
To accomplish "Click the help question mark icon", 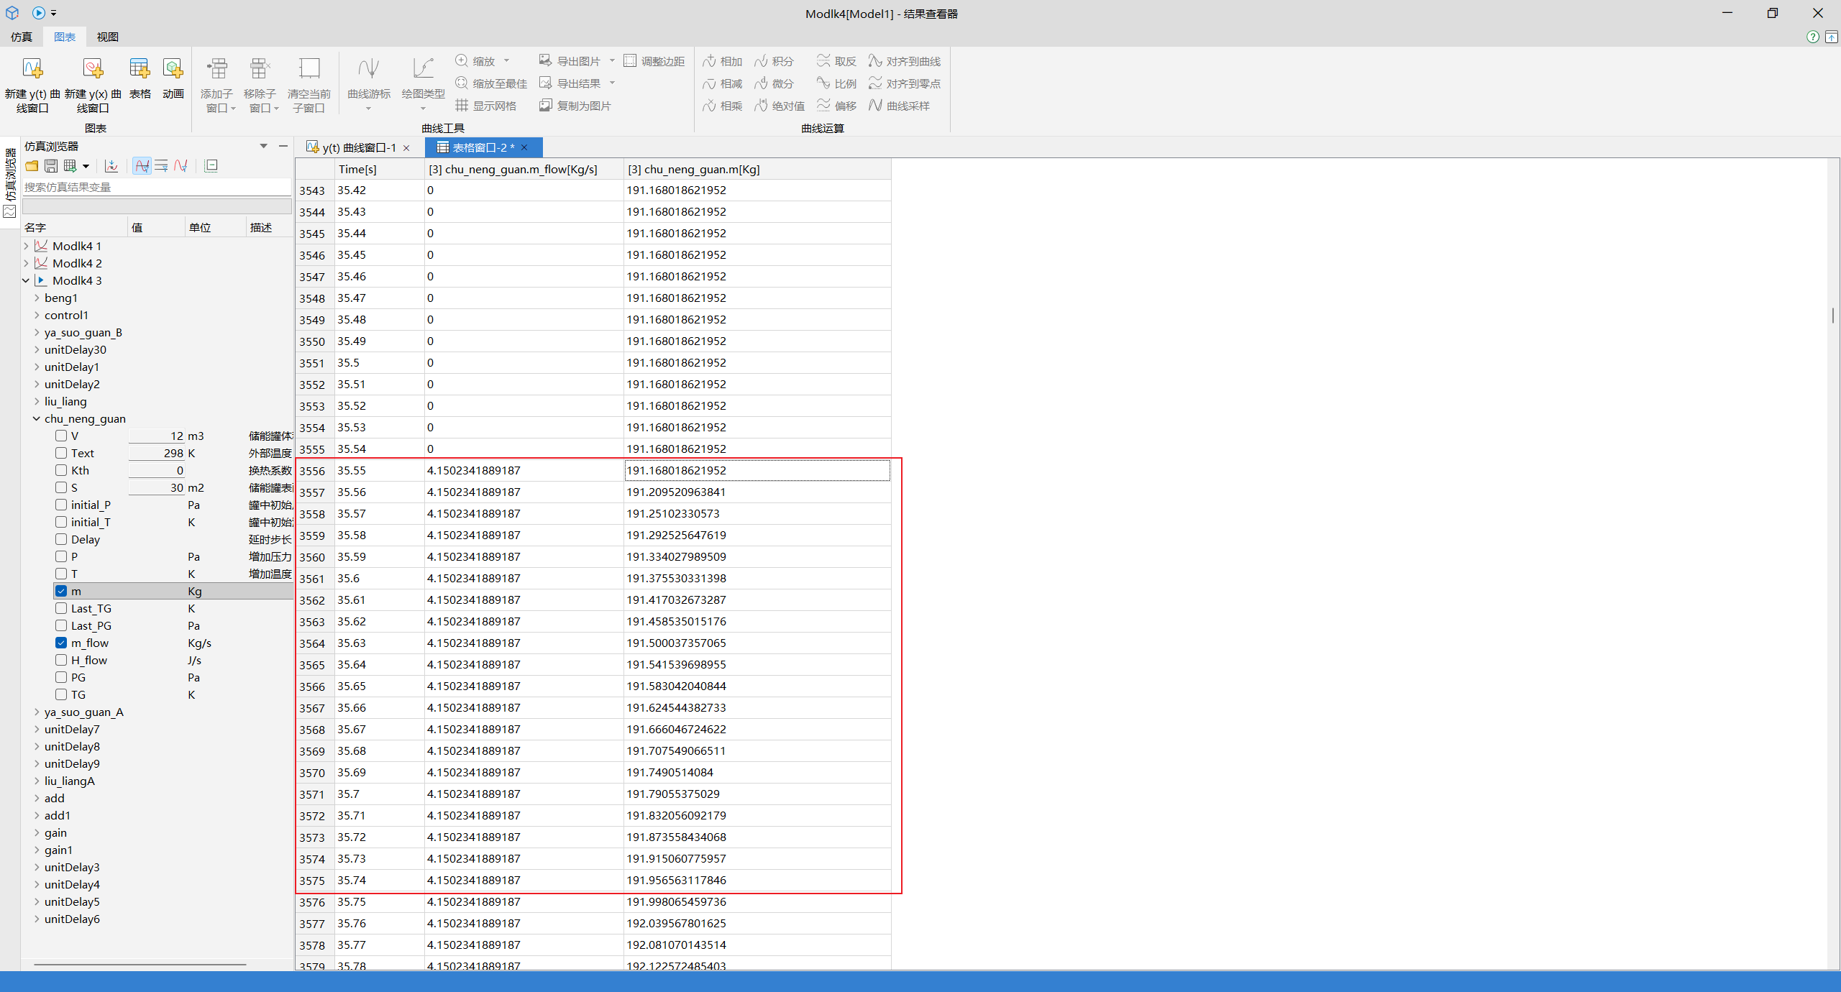I will (x=1813, y=37).
